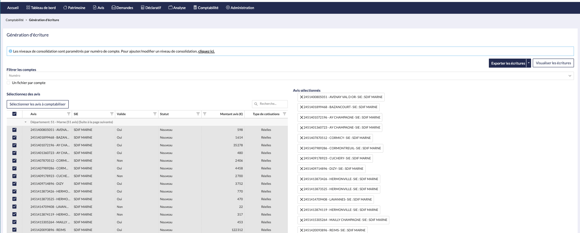Open the Statut column filter icon

coord(198,114)
